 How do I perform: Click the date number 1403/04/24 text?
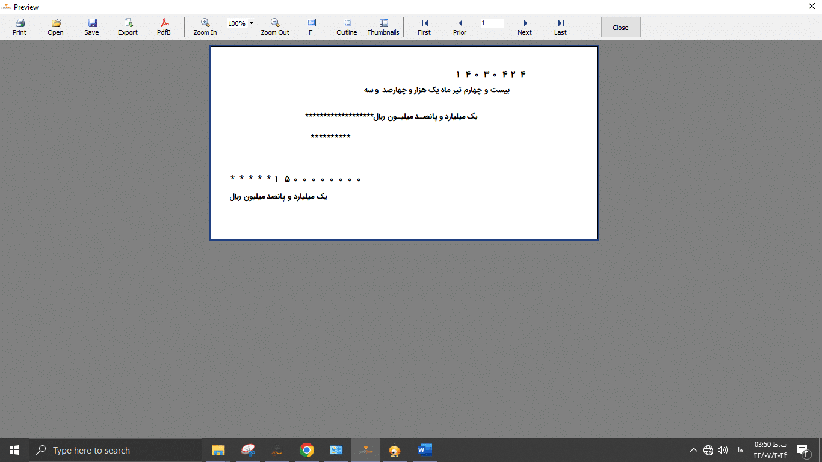point(491,74)
